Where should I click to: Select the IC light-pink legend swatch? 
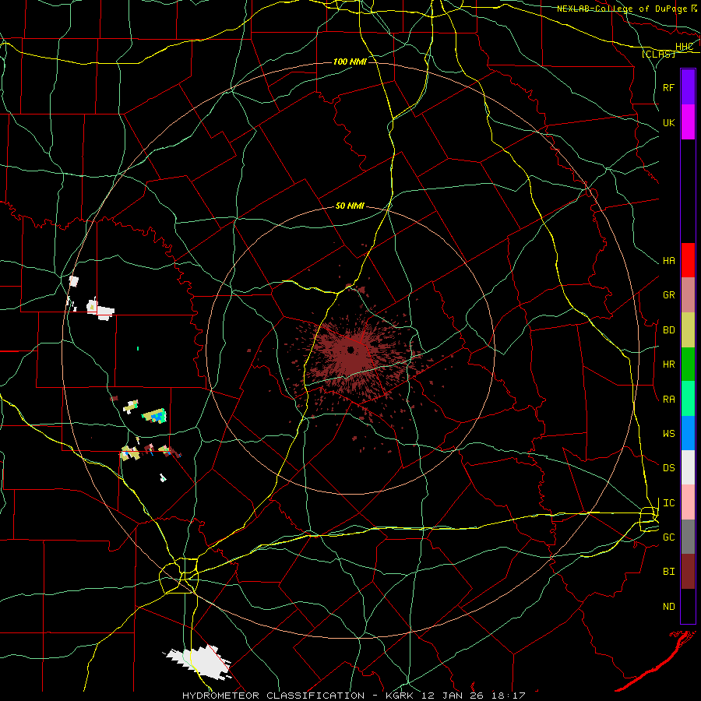click(x=688, y=502)
